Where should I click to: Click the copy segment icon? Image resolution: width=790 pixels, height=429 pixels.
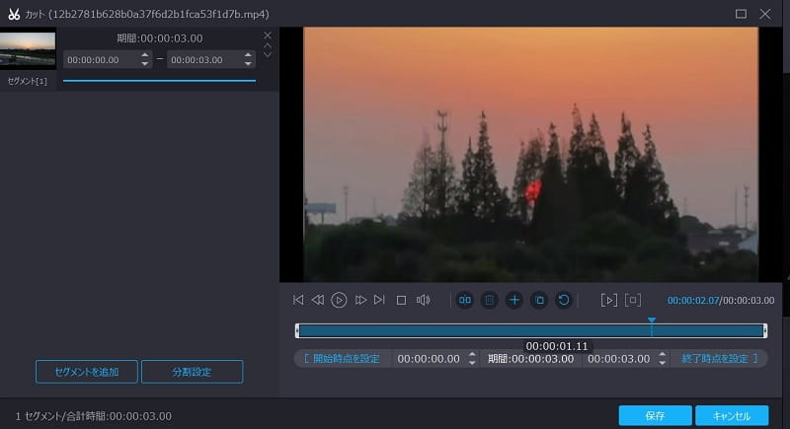point(539,300)
